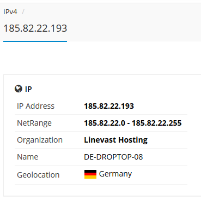Click the IP section heading
The height and width of the screenshot is (200, 201).
click(28, 89)
